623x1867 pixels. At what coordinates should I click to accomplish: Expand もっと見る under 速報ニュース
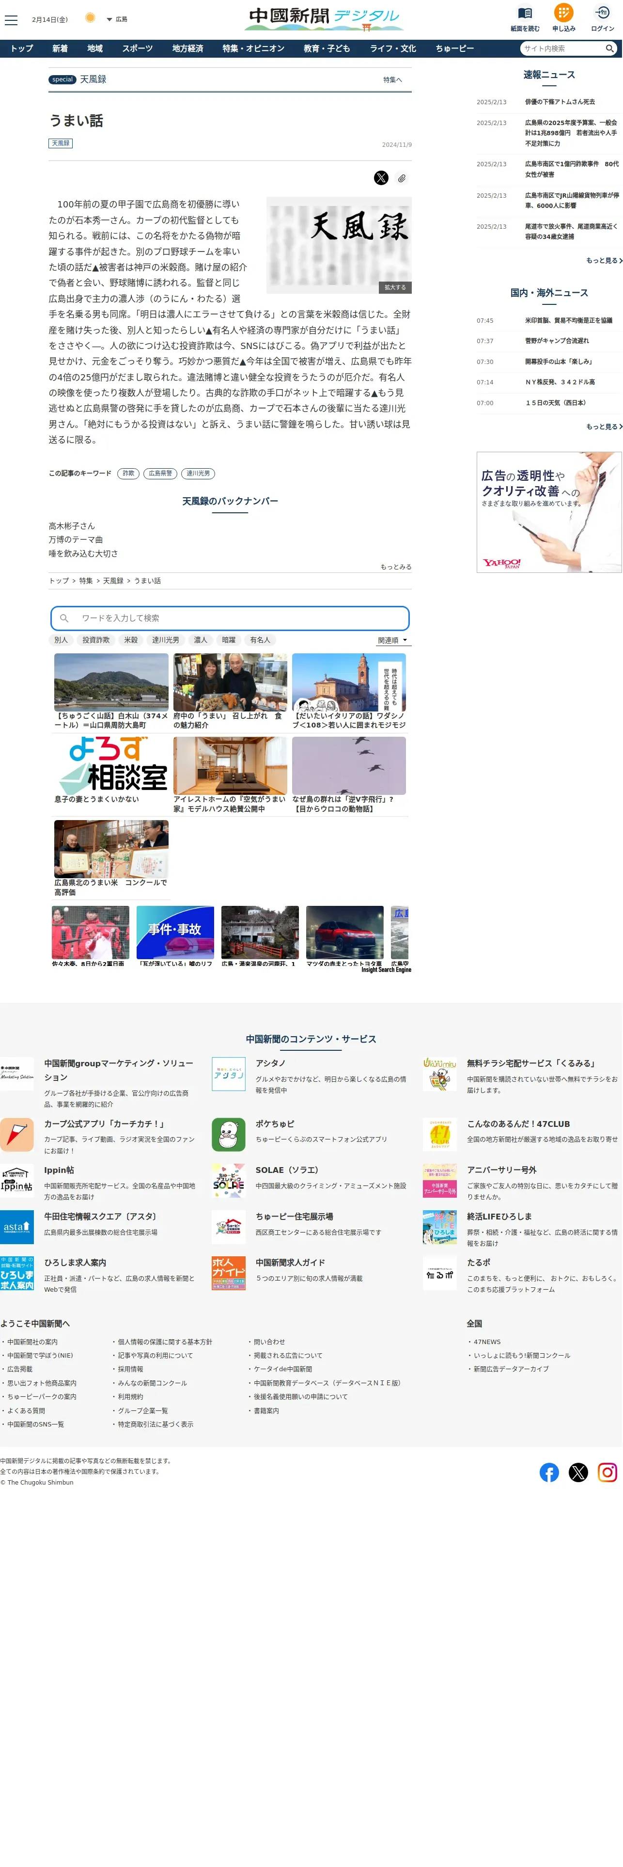(604, 261)
